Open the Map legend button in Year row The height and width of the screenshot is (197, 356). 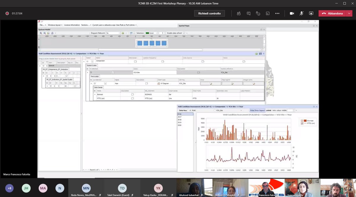click(x=232, y=84)
